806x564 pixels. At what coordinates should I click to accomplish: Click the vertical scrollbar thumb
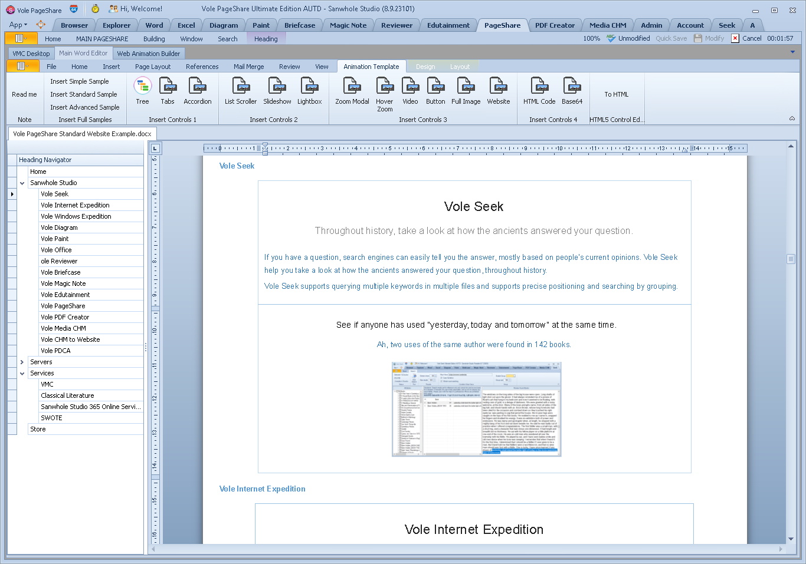click(x=791, y=259)
